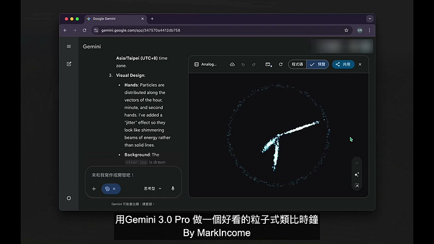
Task: Close the Google Gemini tab
Action: coord(142,19)
